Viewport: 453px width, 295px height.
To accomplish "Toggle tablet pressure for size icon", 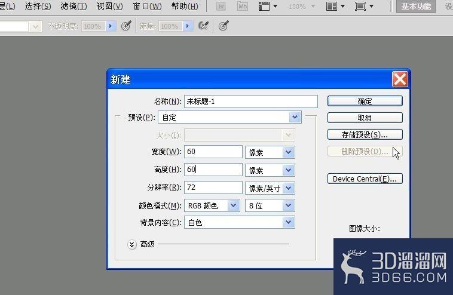I will pos(224,26).
